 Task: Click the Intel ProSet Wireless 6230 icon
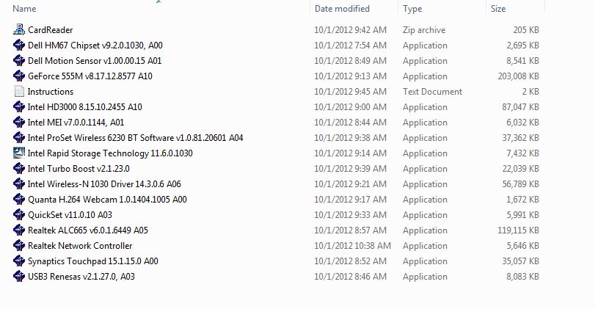click(x=19, y=137)
